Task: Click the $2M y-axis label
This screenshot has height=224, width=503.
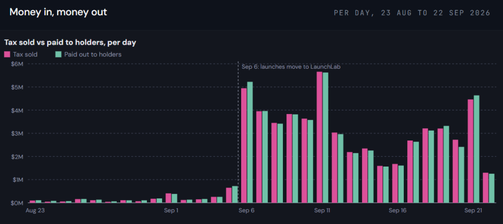Action: pyautogui.click(x=18, y=157)
